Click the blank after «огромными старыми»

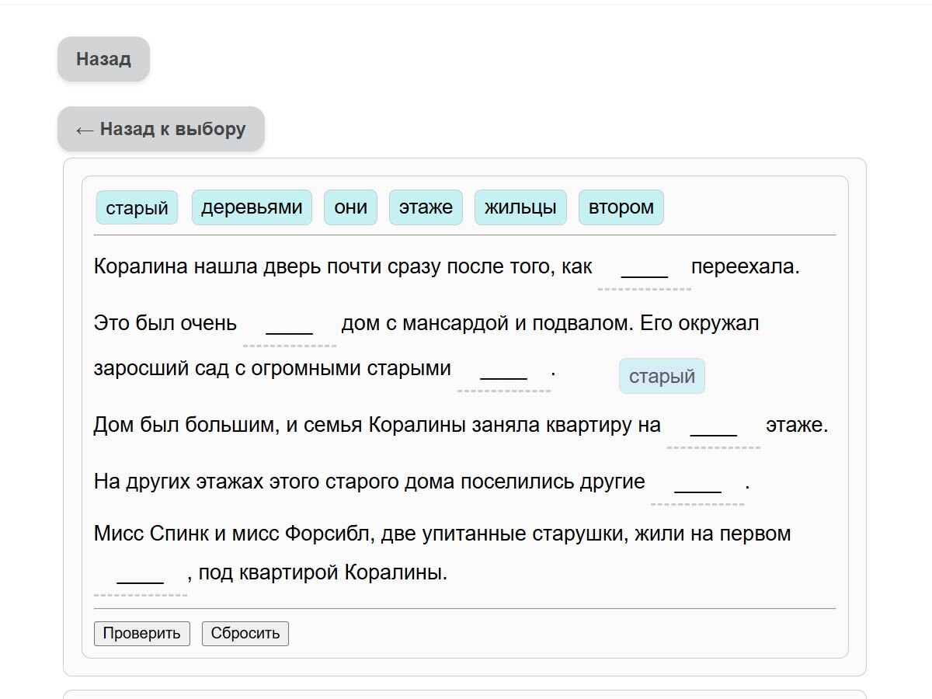[503, 373]
